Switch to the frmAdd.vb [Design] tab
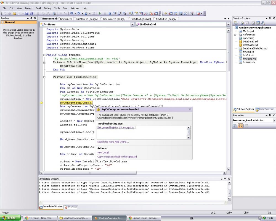This screenshot has width=276, height=221. [x=166, y=19]
